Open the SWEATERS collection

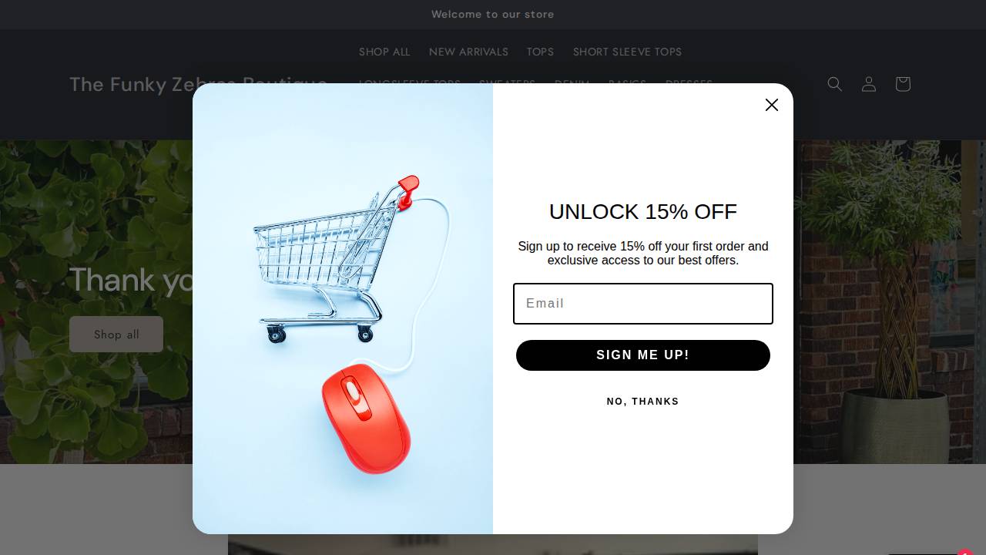coord(507,84)
